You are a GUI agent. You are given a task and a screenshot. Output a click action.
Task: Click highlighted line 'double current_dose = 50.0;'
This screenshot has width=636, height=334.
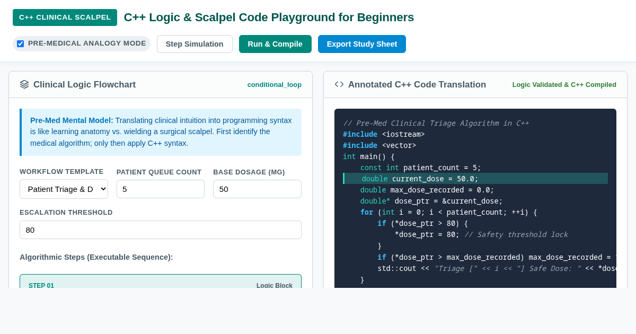(475, 178)
